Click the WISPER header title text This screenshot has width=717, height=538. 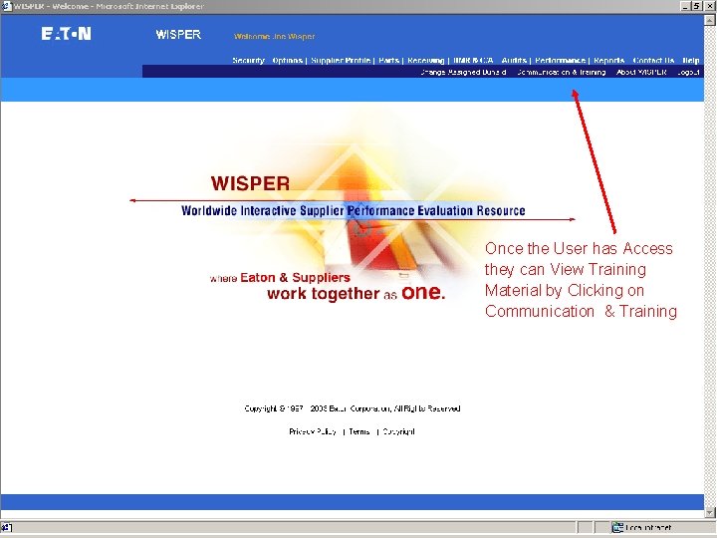click(x=178, y=34)
